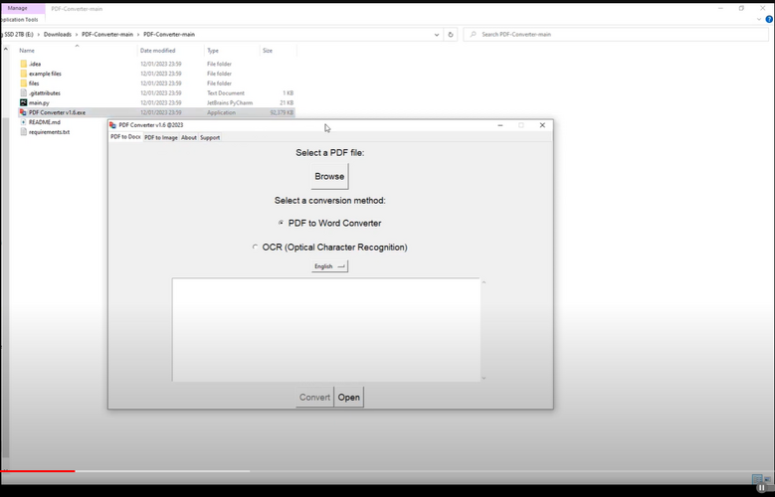
Task: Open the Manage ribbon tab
Action: click(17, 8)
